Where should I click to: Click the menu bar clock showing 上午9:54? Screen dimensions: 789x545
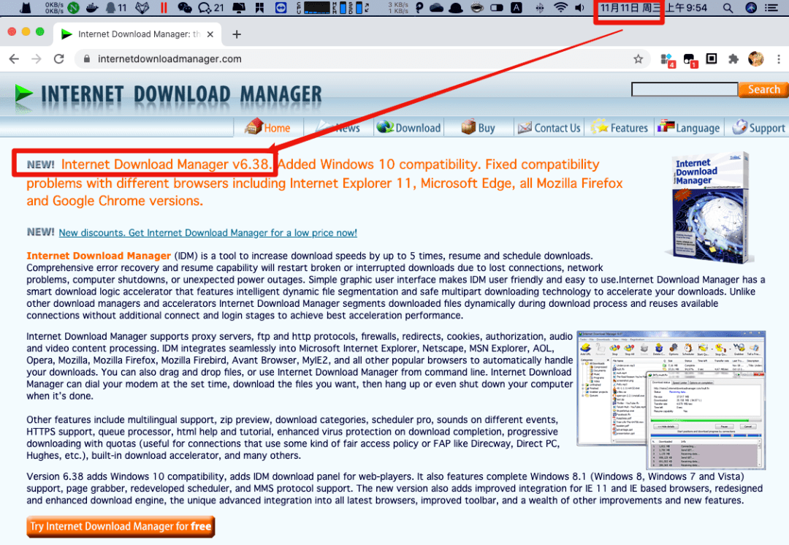pyautogui.click(x=686, y=7)
